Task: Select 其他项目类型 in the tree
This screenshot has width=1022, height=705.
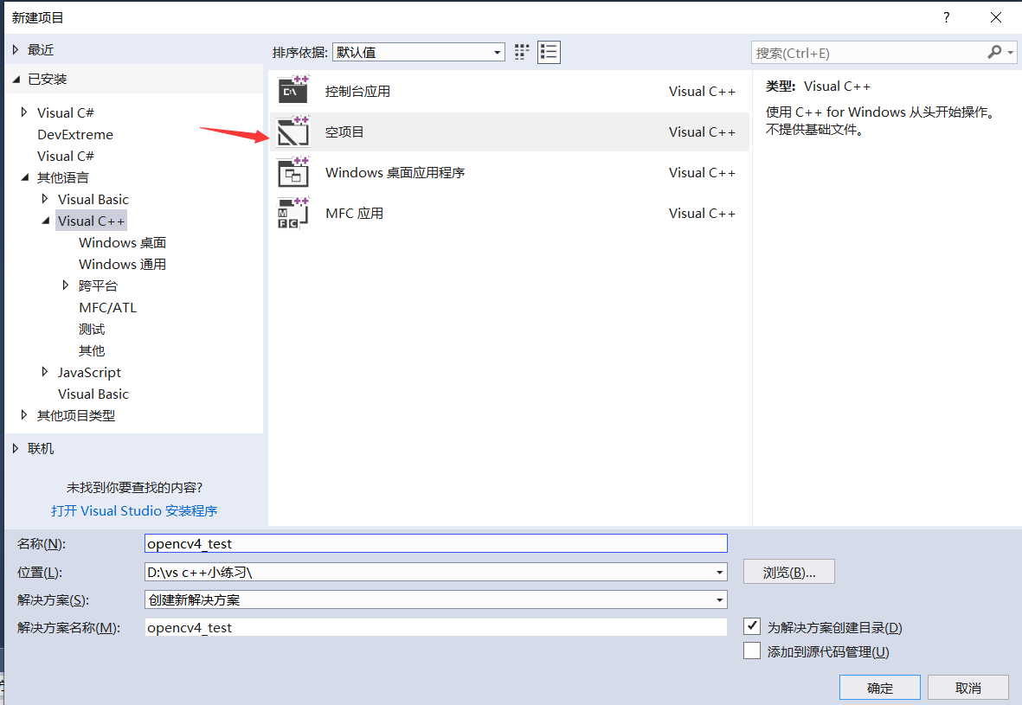Action: click(x=76, y=415)
